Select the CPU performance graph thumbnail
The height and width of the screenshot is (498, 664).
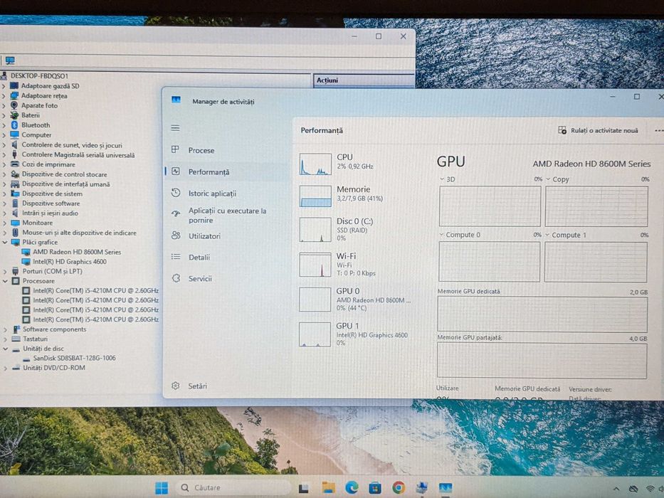[315, 164]
